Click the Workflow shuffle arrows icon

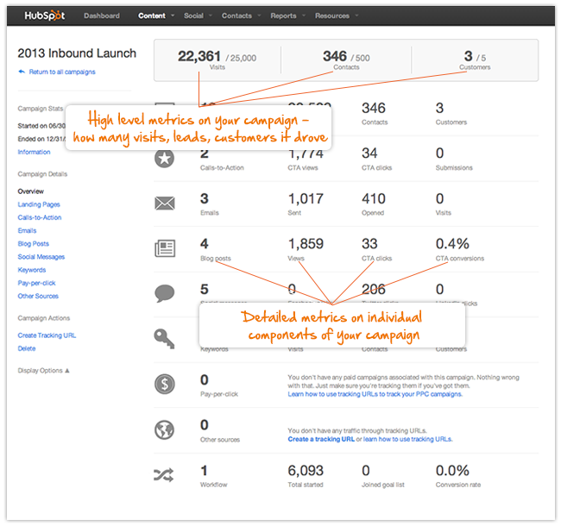pyautogui.click(x=164, y=475)
